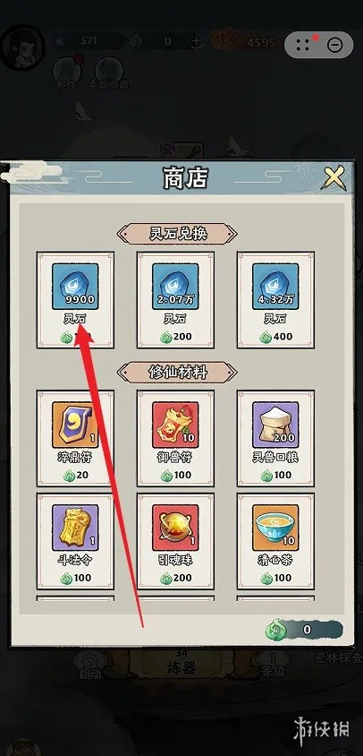Tap the player avatar portrait
363x756 pixels.
tap(22, 47)
